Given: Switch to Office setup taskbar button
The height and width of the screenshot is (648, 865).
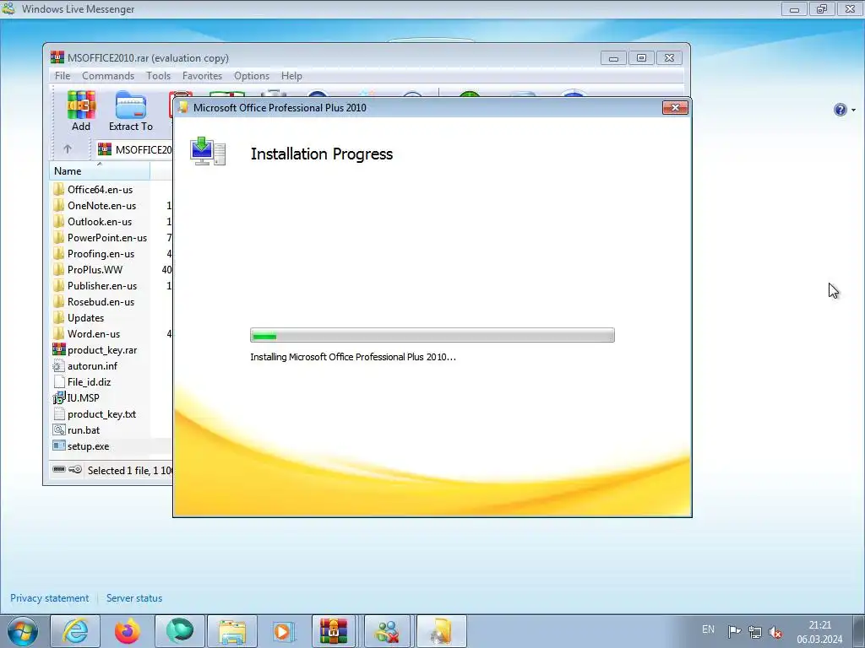Looking at the screenshot, I should pos(441,631).
